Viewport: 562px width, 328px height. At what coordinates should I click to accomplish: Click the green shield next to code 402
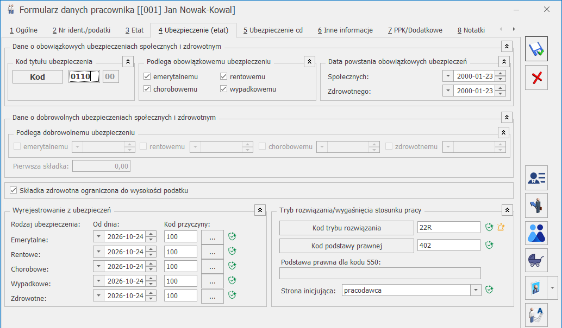pyautogui.click(x=489, y=245)
